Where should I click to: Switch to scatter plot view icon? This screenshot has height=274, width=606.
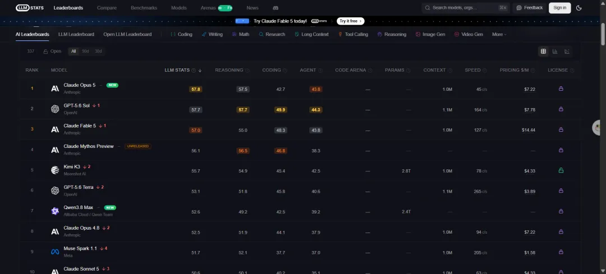click(x=567, y=52)
